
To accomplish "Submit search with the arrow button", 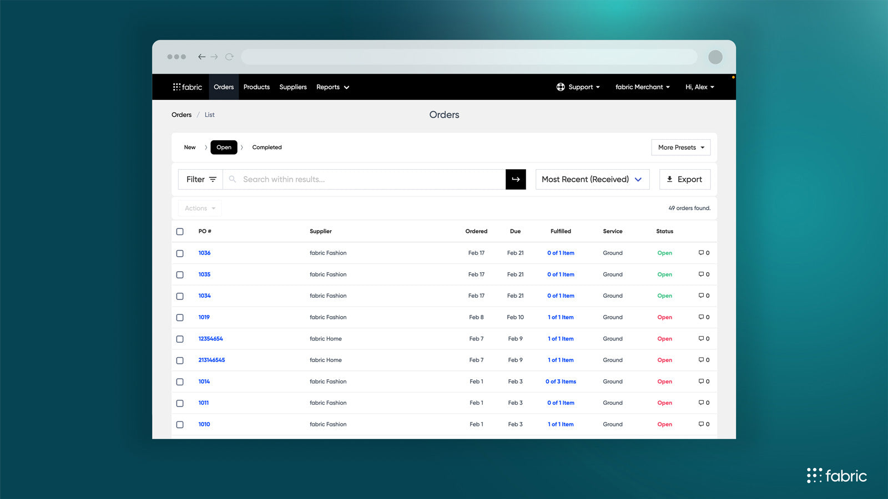I will click(x=516, y=179).
